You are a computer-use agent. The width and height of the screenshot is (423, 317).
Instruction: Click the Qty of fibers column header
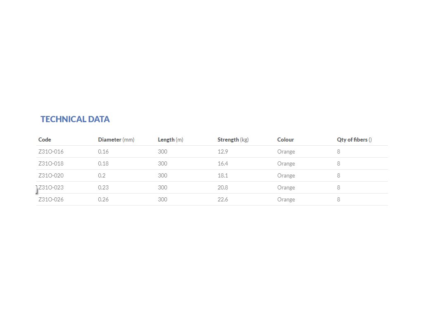click(x=352, y=140)
